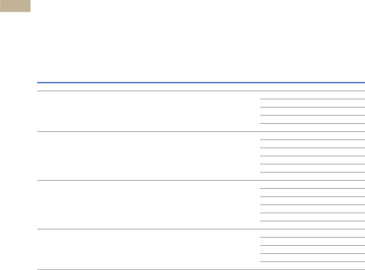Viewport: 365px width, 270px height.
Task: Click the wide blank cell of fourth group
Action: pos(149,250)
